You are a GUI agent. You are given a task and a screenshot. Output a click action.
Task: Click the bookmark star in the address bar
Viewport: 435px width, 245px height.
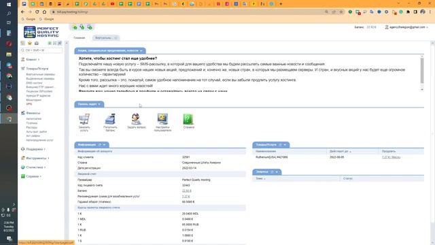point(341,12)
